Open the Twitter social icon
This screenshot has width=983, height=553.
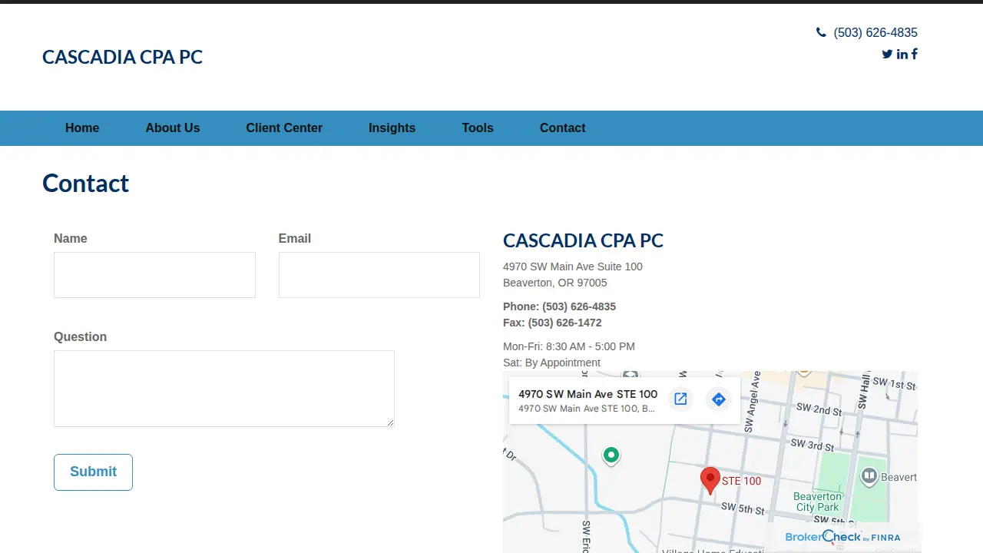[x=887, y=54]
